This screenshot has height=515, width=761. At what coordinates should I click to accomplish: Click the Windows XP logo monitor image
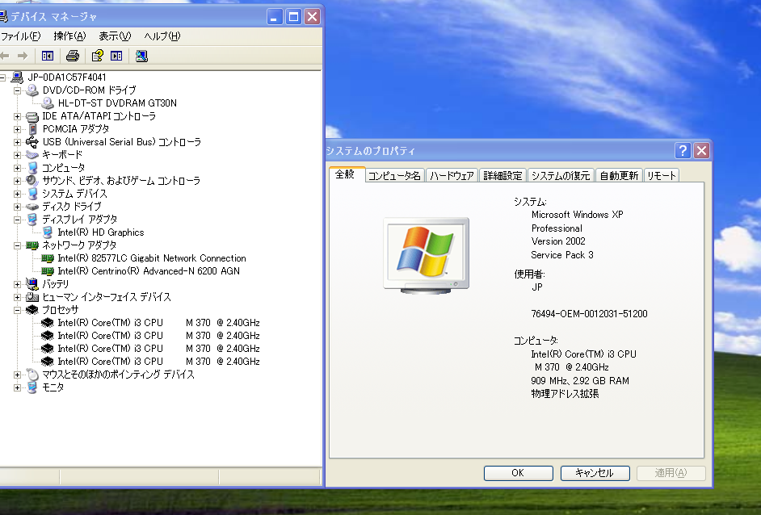426,256
